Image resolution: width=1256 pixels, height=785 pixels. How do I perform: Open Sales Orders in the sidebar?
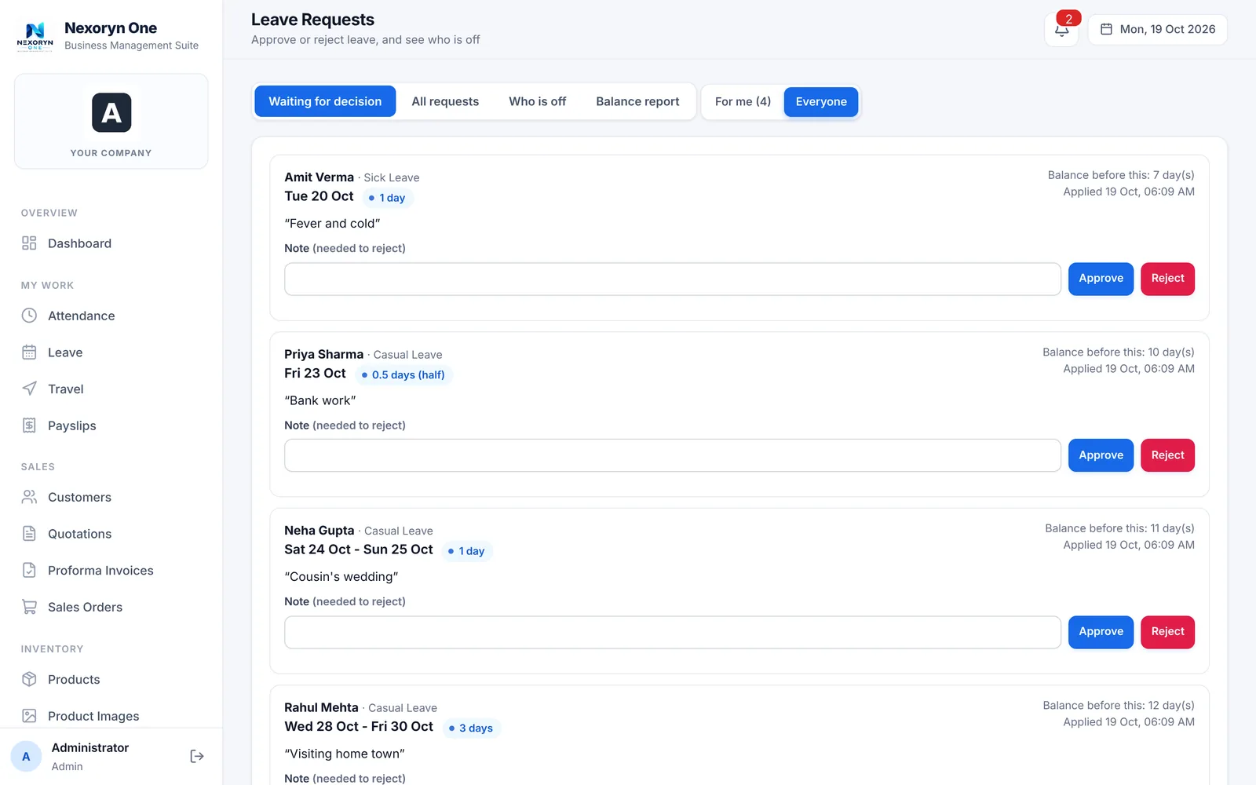[111, 607]
